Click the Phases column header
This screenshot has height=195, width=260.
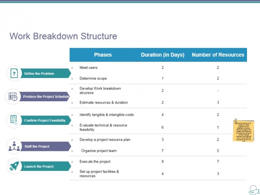click(x=103, y=55)
